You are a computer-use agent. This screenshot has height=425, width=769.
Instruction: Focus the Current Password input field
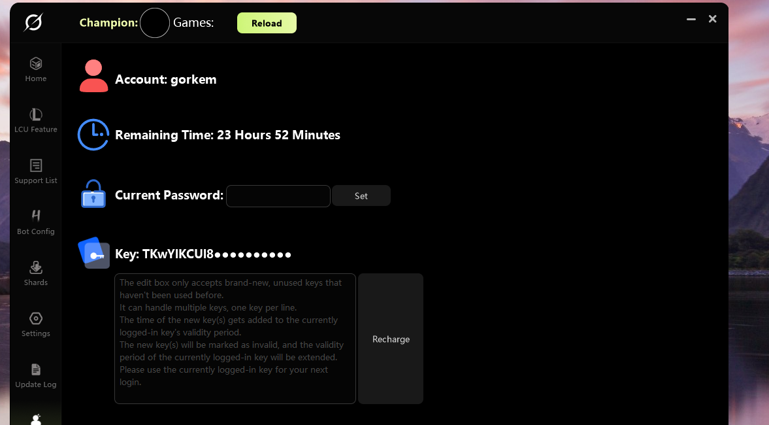coord(278,196)
